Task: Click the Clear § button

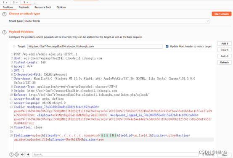Action: point(225,50)
